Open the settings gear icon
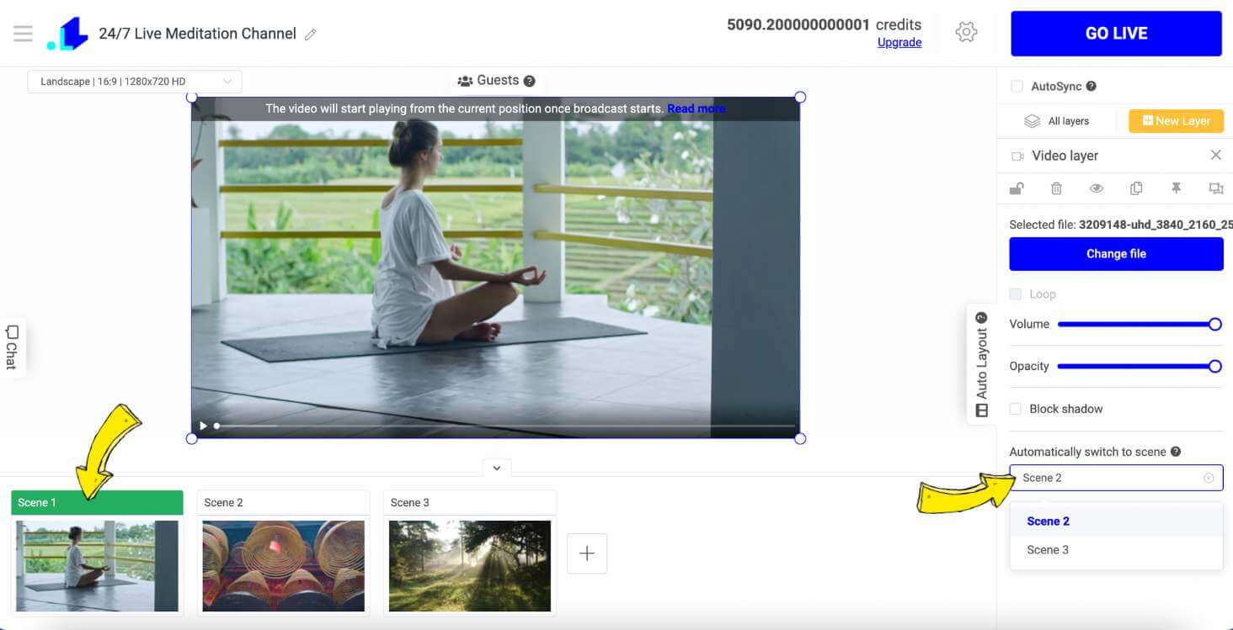This screenshot has width=1233, height=630. click(966, 33)
